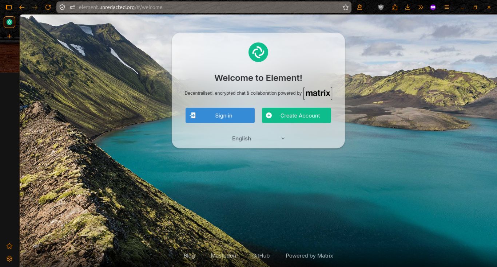This screenshot has height=267, width=497.
Task: Click the green Element logo
Action: [258, 52]
